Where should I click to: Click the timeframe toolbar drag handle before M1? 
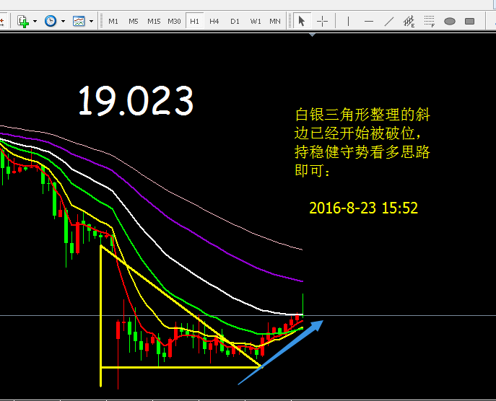pyautogui.click(x=102, y=22)
